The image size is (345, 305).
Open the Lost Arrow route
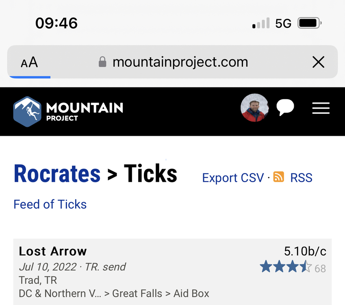[x=53, y=251]
